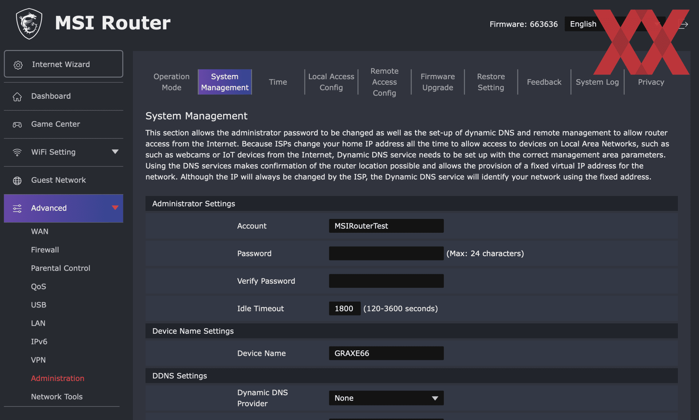Open VPN settings
699x420 pixels.
click(x=38, y=360)
